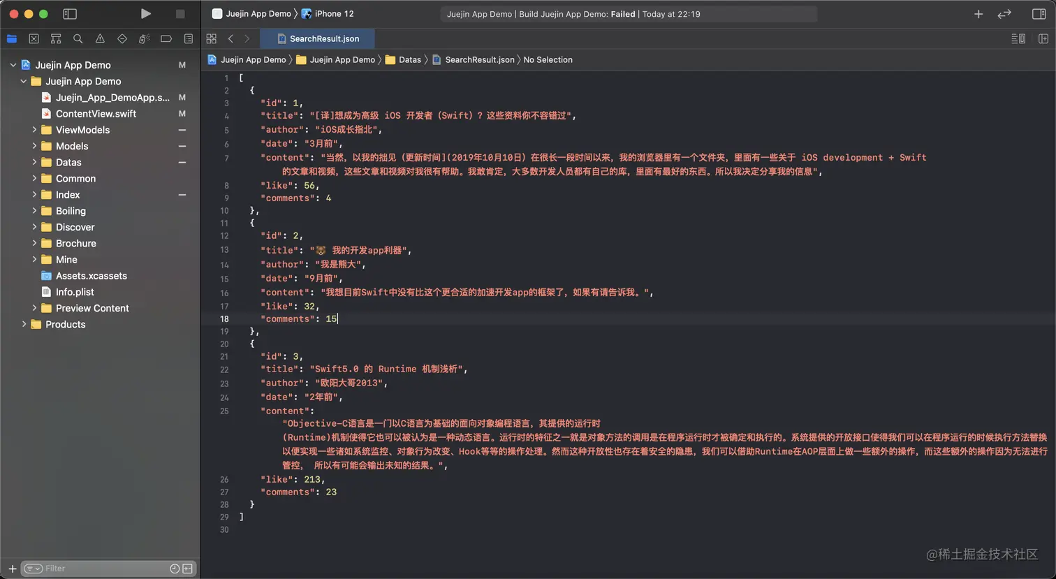Expand the Datas folder

(x=34, y=162)
